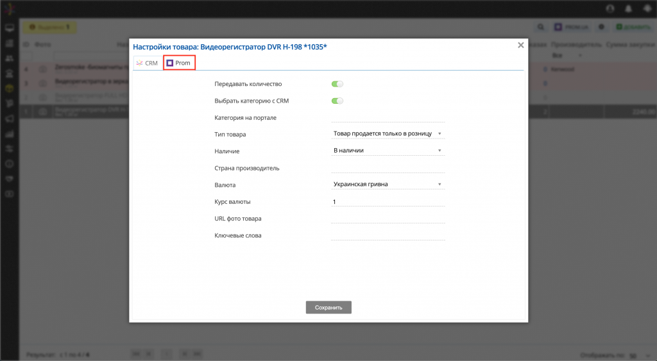Open the 'Наличие' dropdown
The image size is (657, 361).
point(388,150)
